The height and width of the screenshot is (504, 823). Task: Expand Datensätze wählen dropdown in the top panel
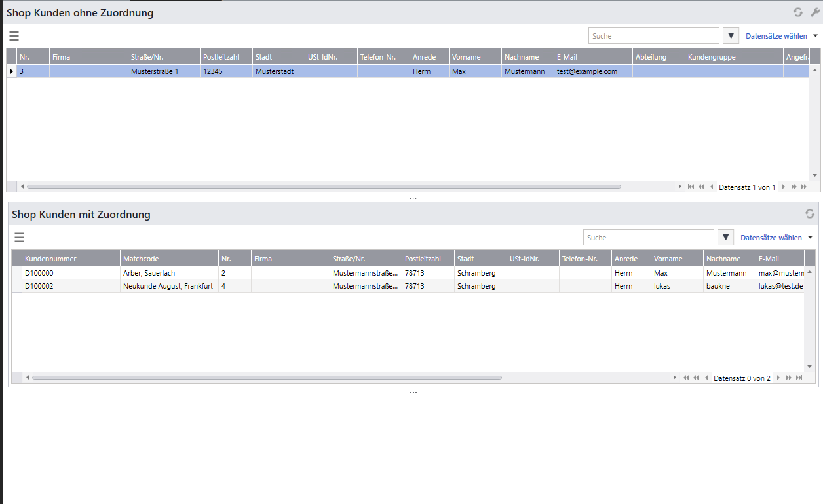[x=815, y=36]
